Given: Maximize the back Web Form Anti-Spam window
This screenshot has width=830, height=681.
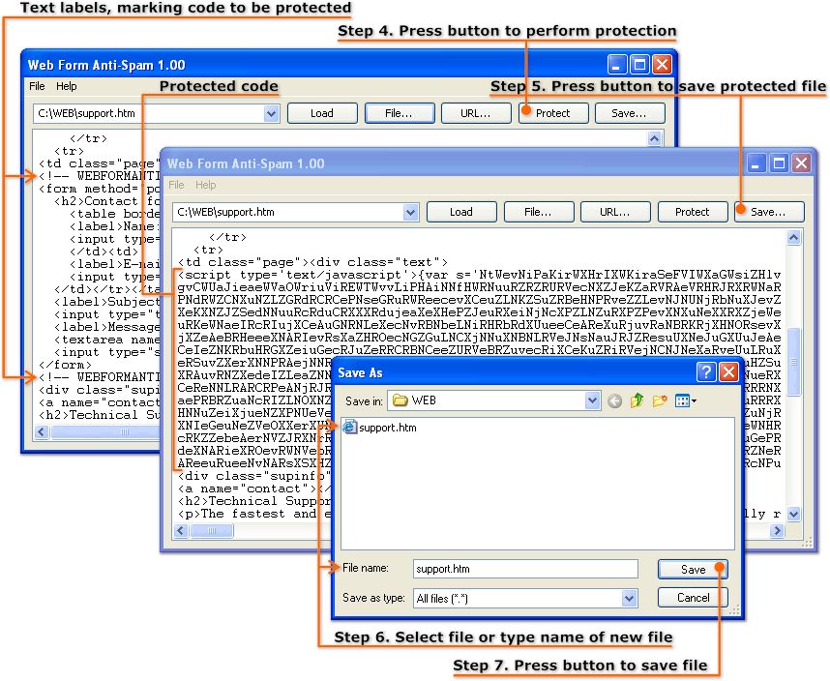Looking at the screenshot, I should (638, 65).
